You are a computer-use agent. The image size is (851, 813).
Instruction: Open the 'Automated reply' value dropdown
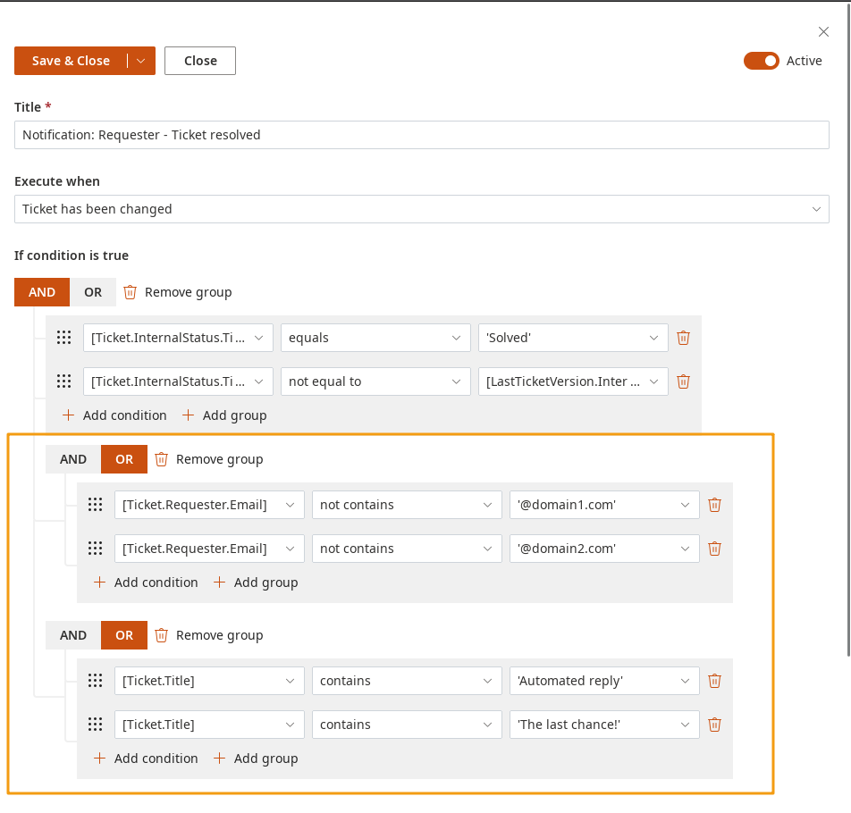603,681
